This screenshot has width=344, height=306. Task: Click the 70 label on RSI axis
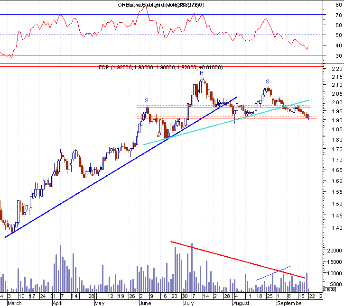(x=338, y=15)
